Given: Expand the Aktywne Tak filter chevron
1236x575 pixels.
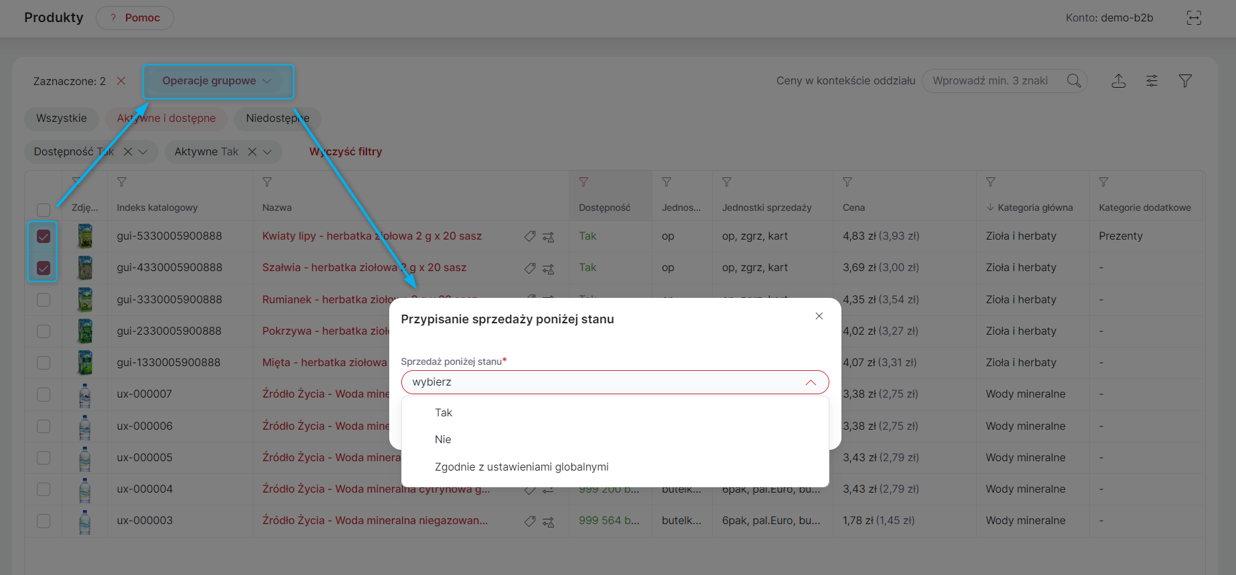Looking at the screenshot, I should [x=267, y=152].
